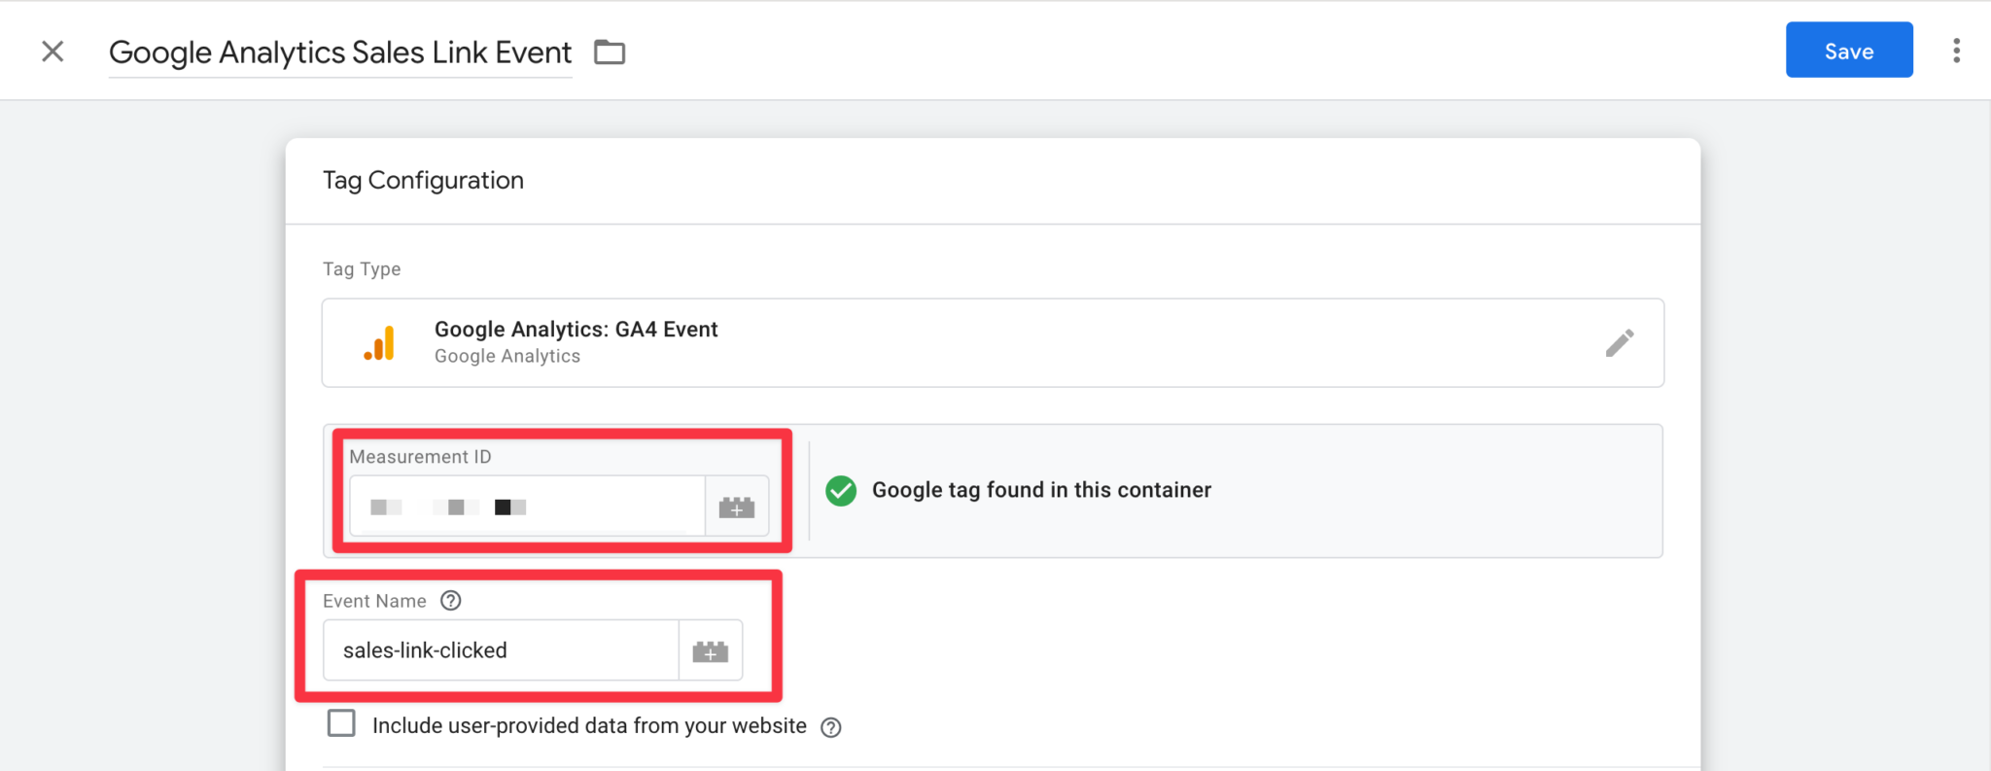Click the green checkmark status icon
Viewport: 1991px width, 771px height.
pyautogui.click(x=841, y=491)
